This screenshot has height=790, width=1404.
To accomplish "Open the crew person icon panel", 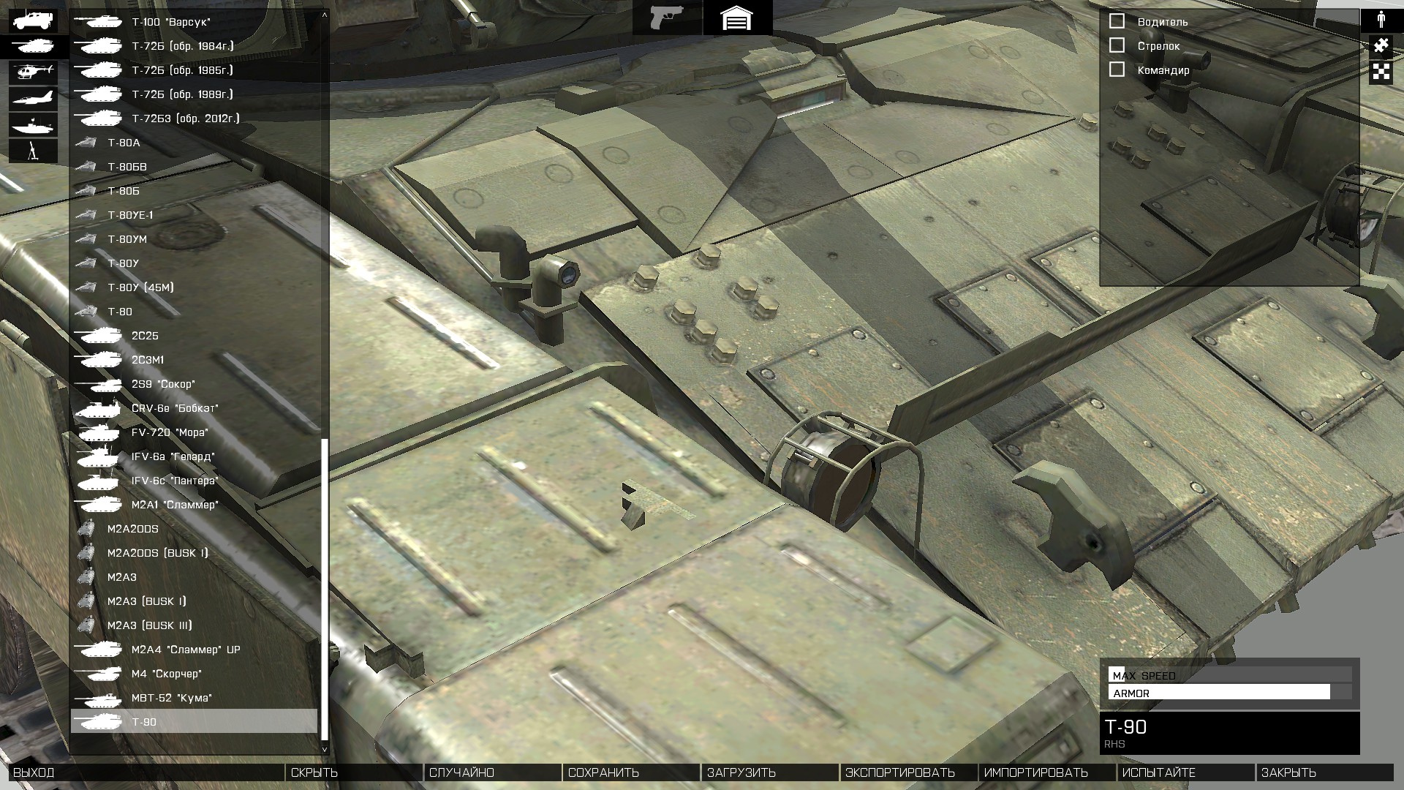I will coord(1381,19).
